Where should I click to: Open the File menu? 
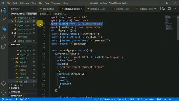(x=8, y=3)
